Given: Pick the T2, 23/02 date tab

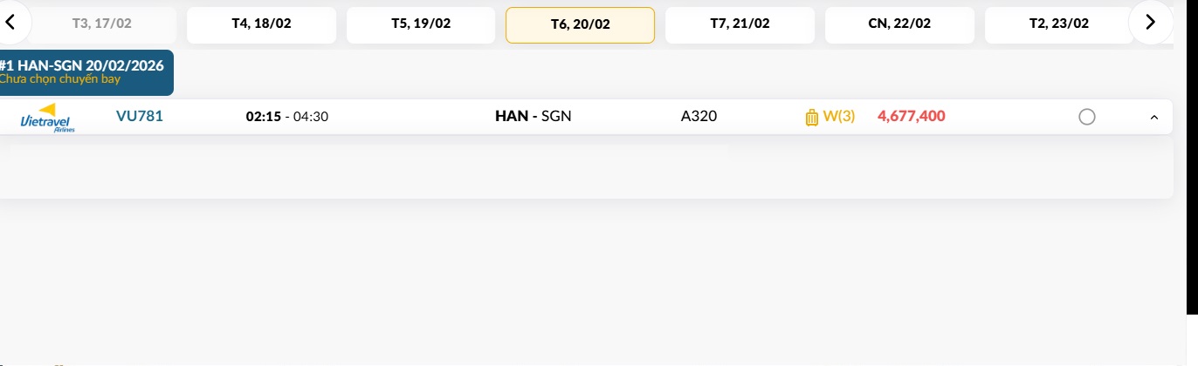Looking at the screenshot, I should pos(1058,24).
